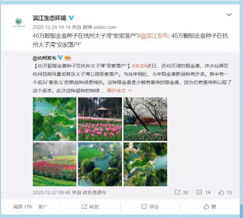Open the post options chevron menu
The image size is (243, 218).
pyautogui.click(x=229, y=15)
